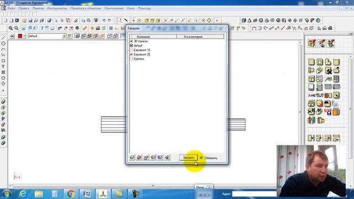This screenshot has height=199, width=354.
Task: Open the Инструменты menu
Action: coord(57,8)
